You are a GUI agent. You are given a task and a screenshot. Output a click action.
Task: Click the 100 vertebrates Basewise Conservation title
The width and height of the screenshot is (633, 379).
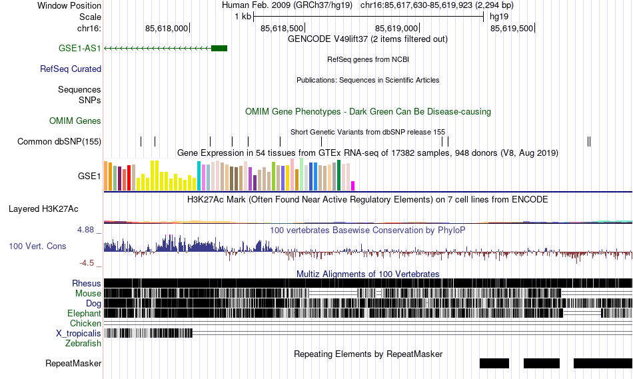click(x=367, y=230)
